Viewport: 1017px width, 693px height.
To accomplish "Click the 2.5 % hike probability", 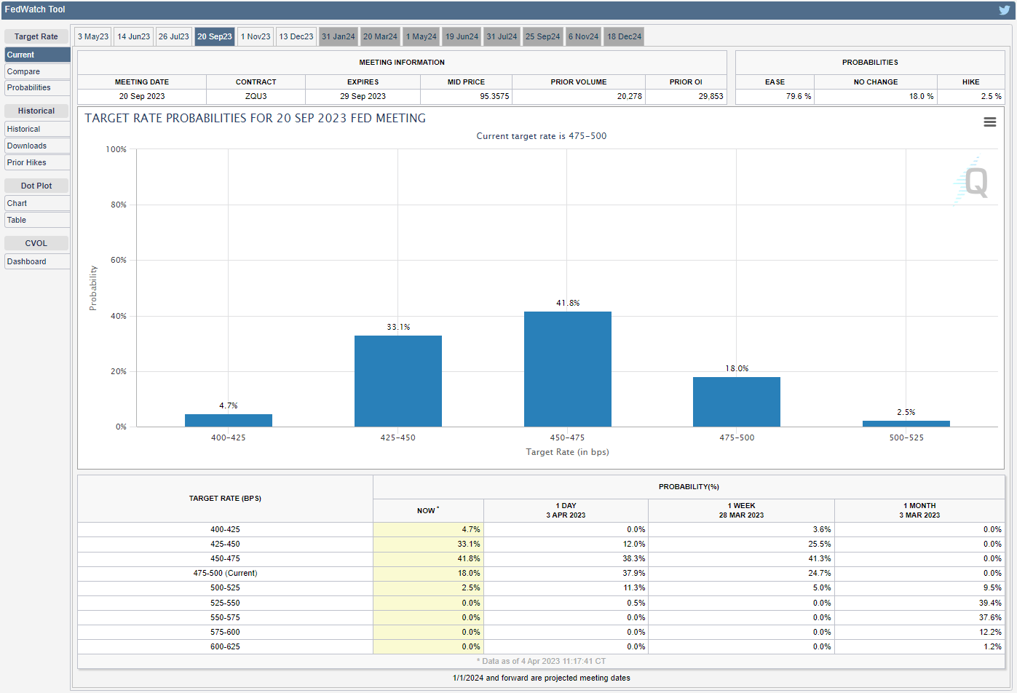I will pyautogui.click(x=992, y=96).
